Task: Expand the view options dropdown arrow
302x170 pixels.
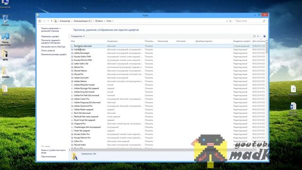Action: (258, 36)
